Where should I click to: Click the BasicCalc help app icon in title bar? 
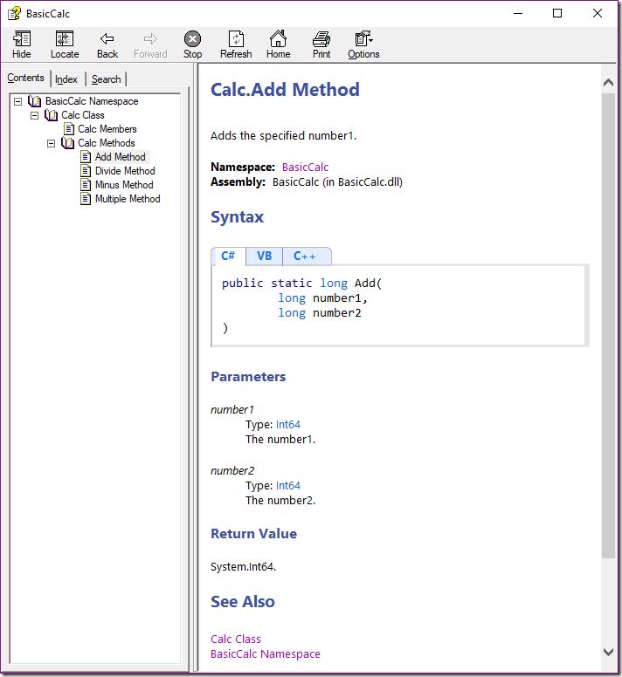(x=14, y=13)
